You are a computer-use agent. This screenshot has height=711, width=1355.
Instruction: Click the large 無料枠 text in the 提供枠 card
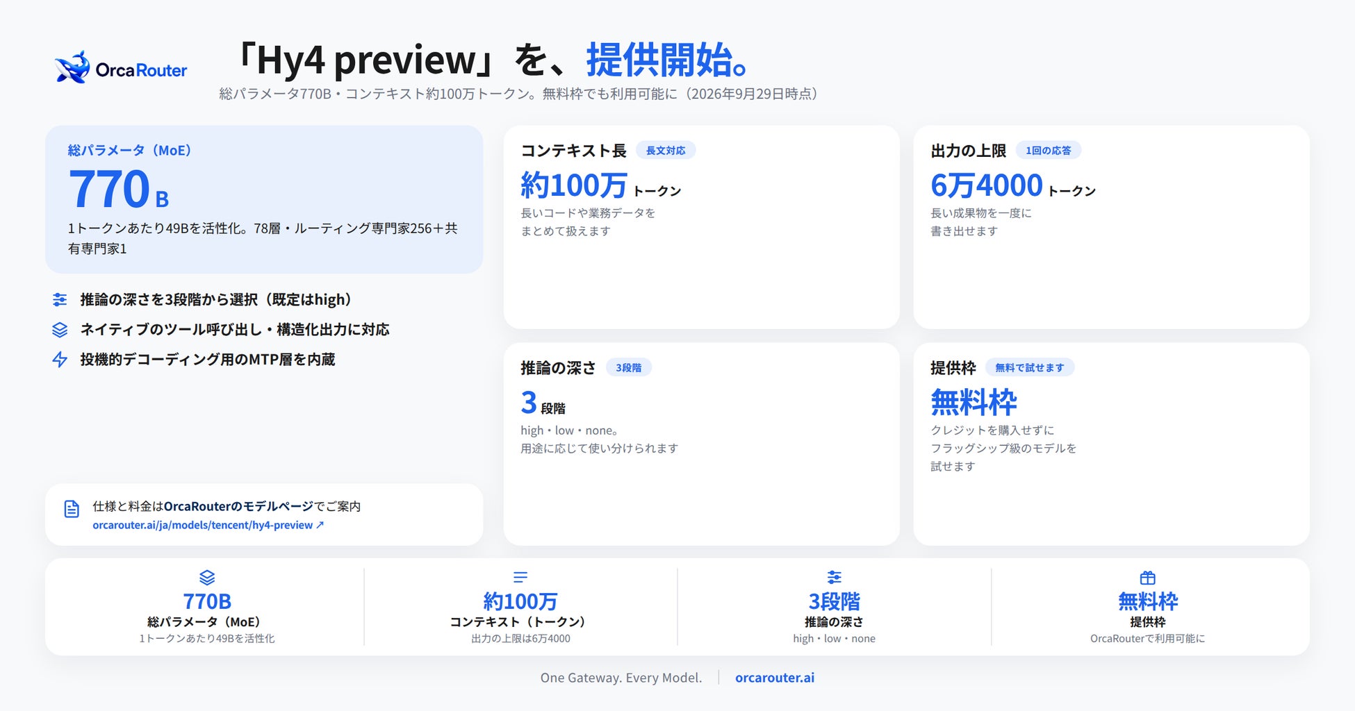coord(974,403)
